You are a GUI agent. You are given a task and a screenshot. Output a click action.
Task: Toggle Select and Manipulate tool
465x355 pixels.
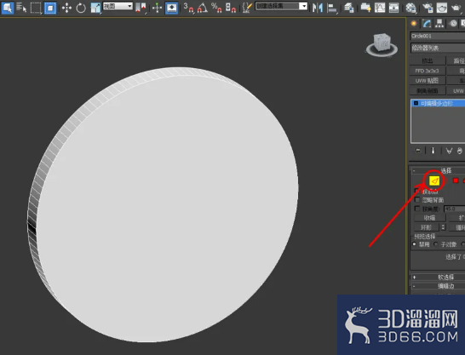157,8
